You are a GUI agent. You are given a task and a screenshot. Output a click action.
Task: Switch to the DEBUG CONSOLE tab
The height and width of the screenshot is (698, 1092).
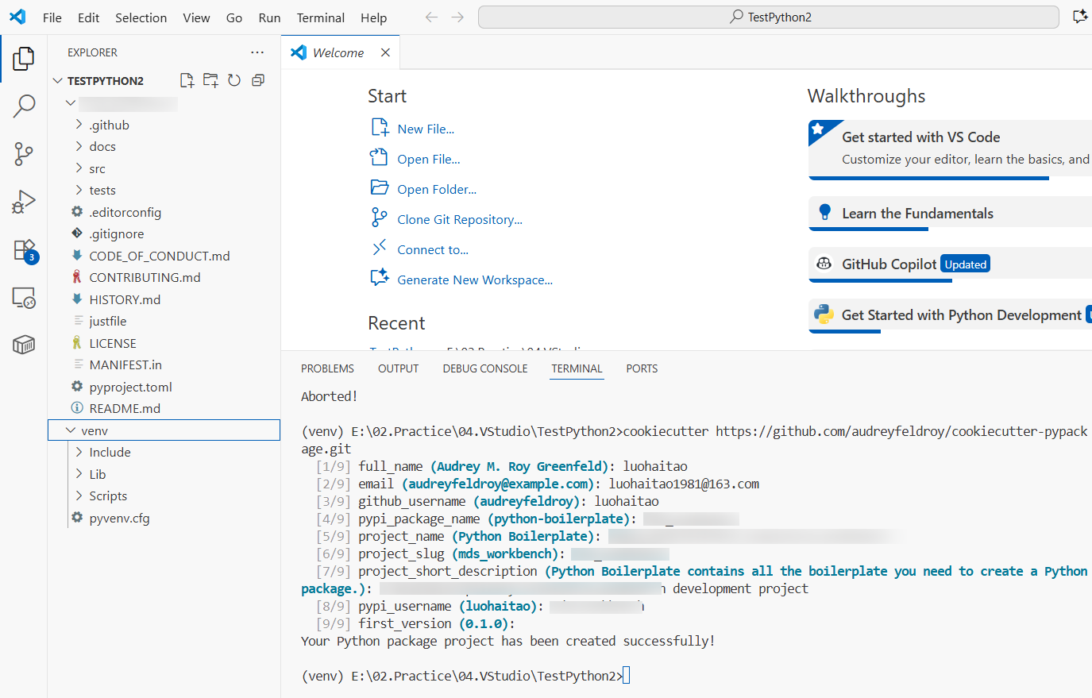tap(485, 368)
